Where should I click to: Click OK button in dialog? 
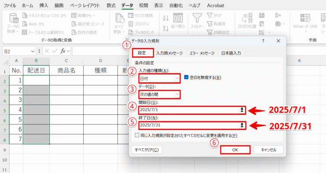235,150
